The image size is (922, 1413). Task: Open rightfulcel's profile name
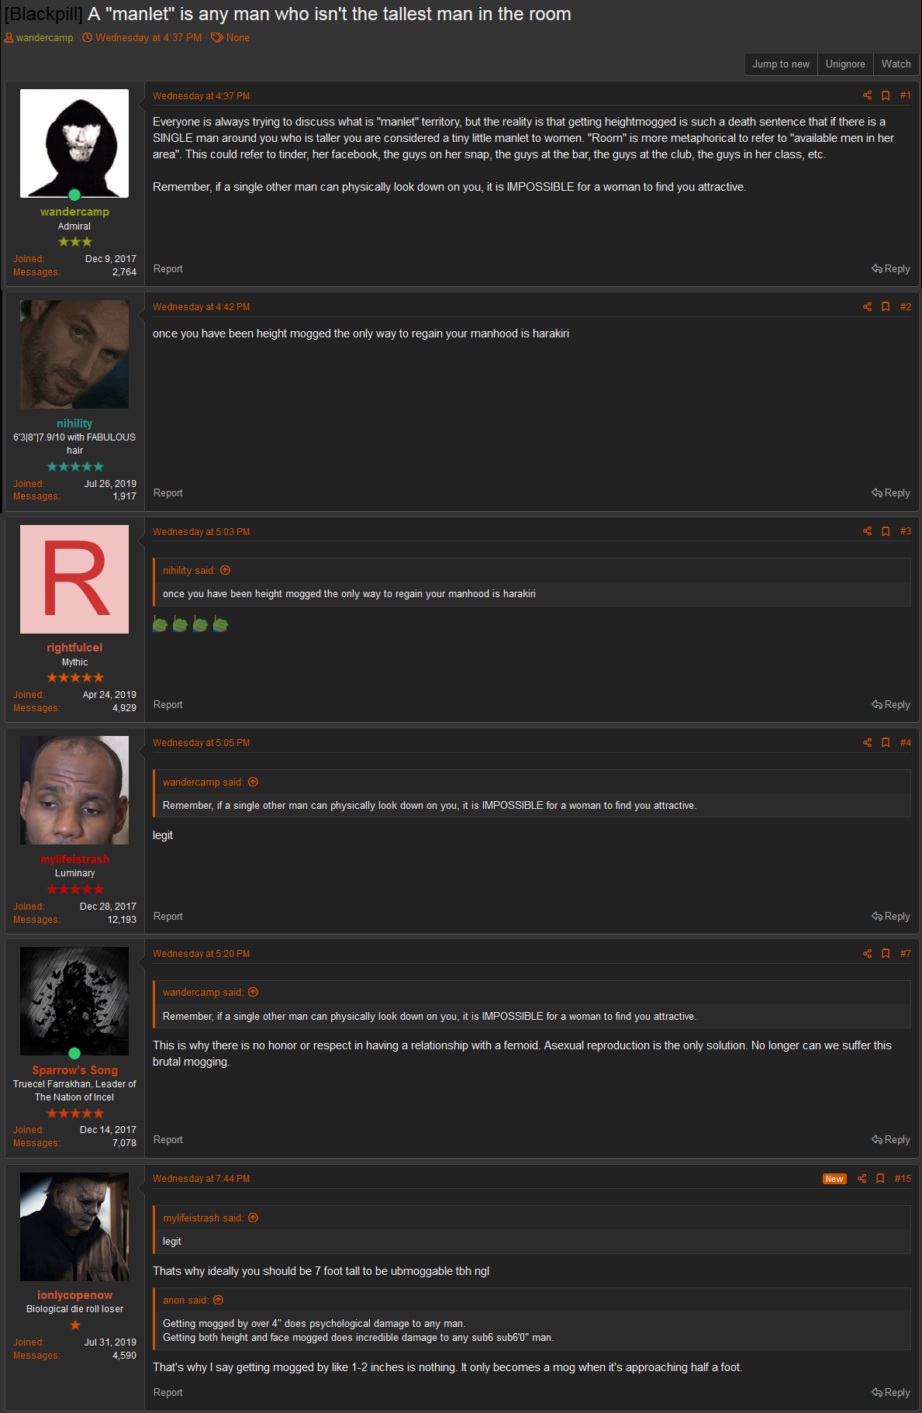(x=74, y=648)
